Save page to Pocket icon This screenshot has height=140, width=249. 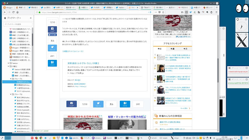tap(160, 12)
